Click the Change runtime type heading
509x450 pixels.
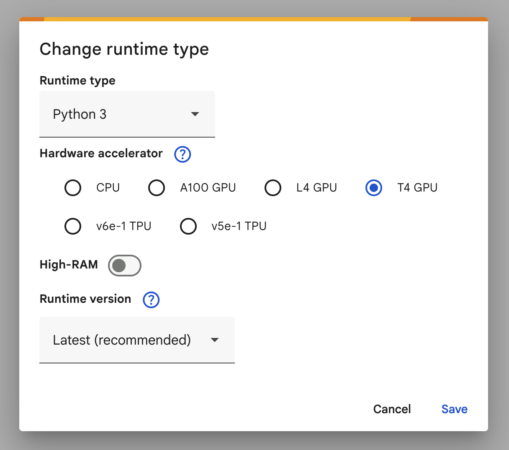pos(124,49)
